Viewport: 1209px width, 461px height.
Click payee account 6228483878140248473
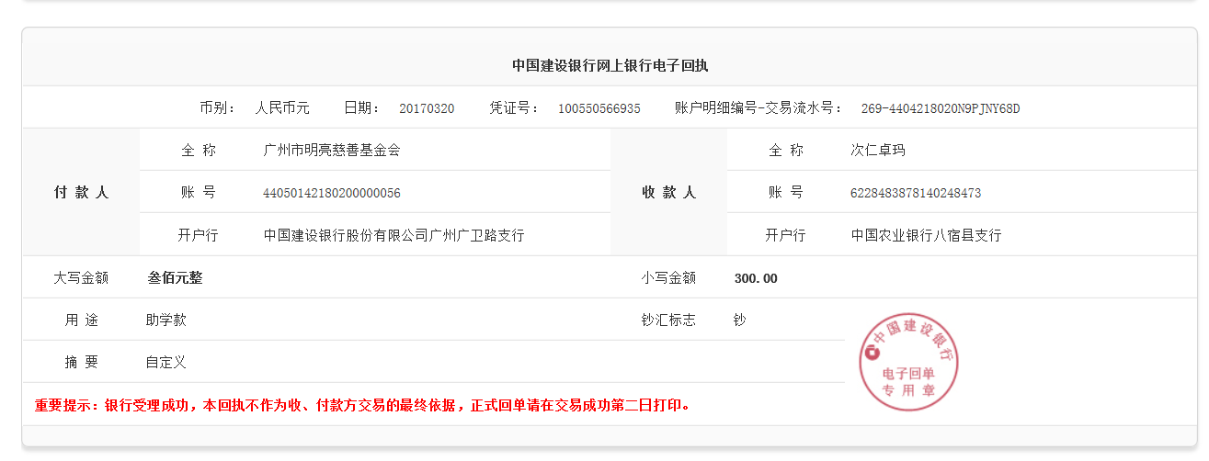click(x=916, y=193)
